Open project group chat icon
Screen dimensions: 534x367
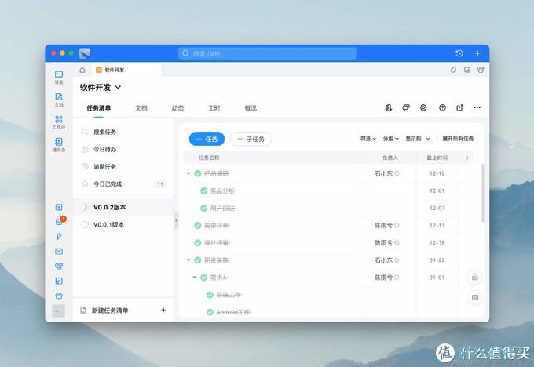coord(406,107)
